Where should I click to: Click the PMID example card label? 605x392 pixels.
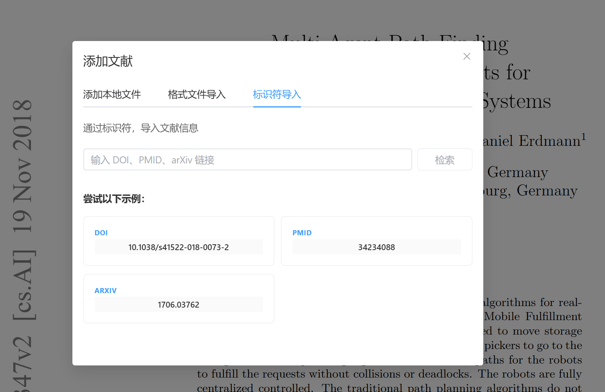coord(302,233)
